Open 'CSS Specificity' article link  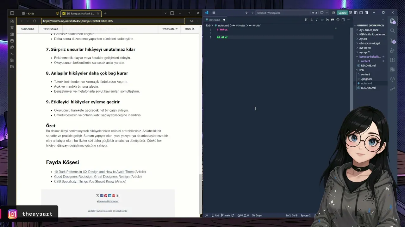tap(84, 182)
